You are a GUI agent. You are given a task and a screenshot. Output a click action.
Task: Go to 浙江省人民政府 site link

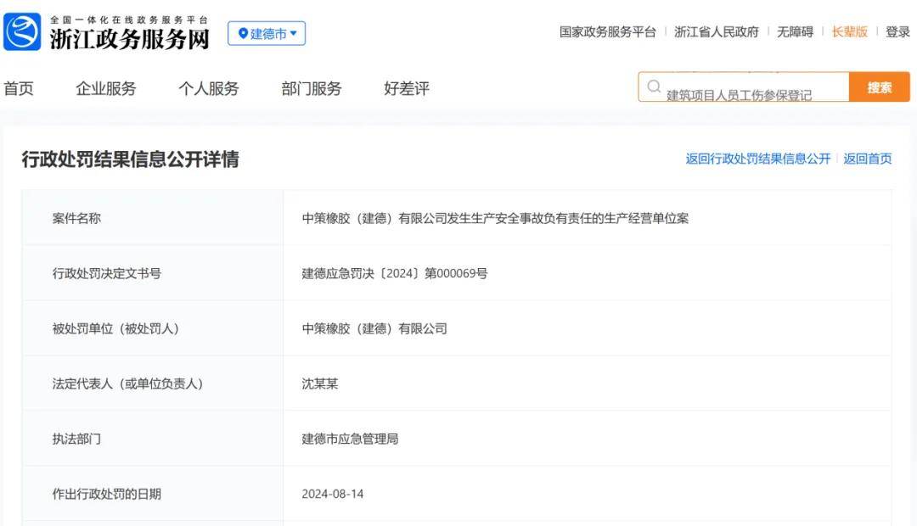716,32
